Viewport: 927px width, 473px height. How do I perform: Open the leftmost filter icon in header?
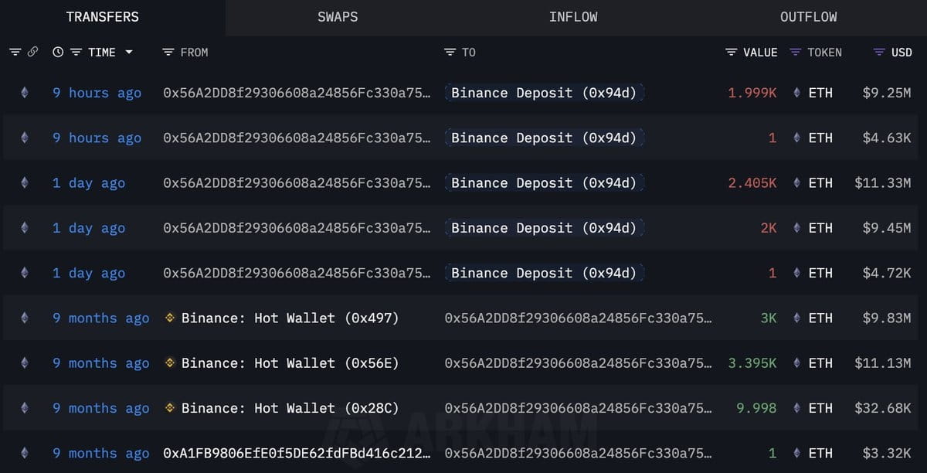click(15, 52)
